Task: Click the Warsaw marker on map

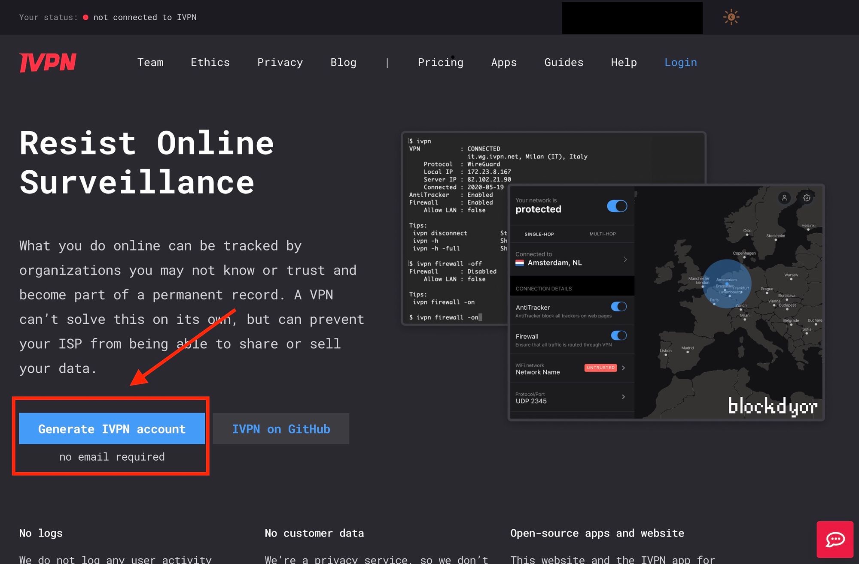Action: pos(791,279)
